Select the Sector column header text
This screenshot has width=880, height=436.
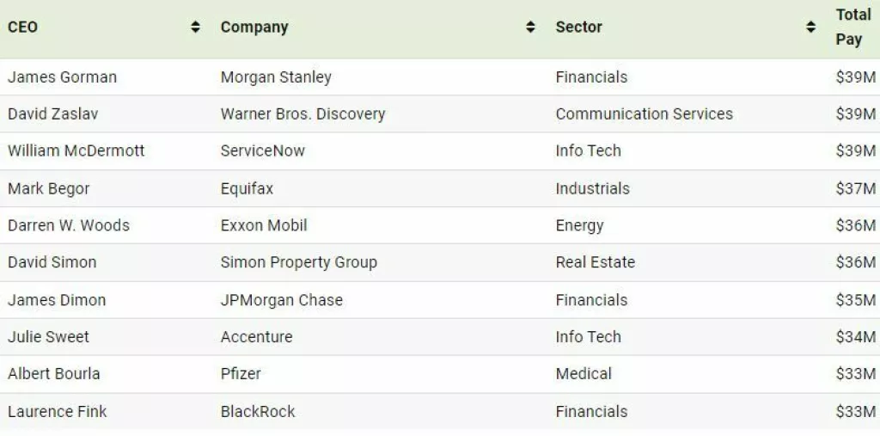point(579,28)
